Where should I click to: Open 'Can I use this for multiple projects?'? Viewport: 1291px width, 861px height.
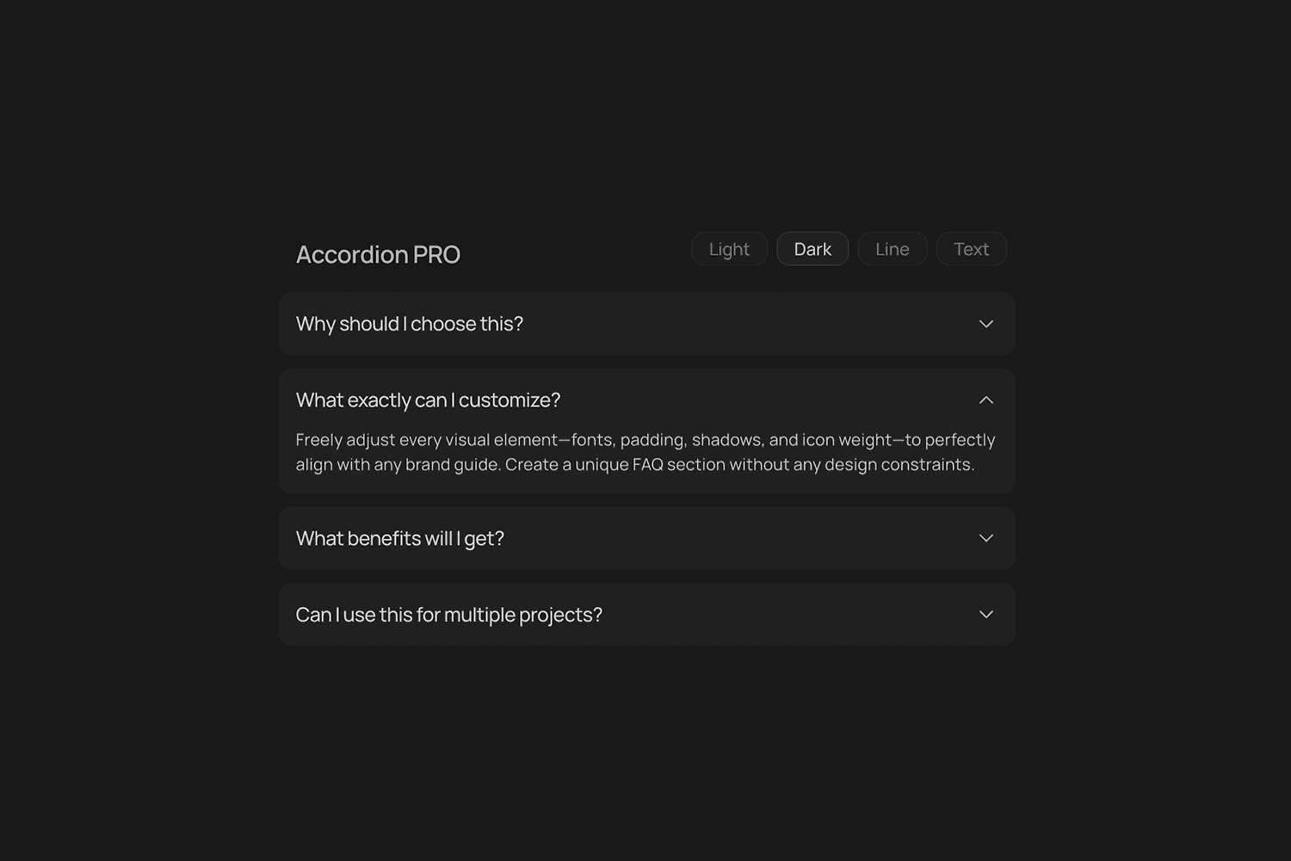click(x=448, y=615)
